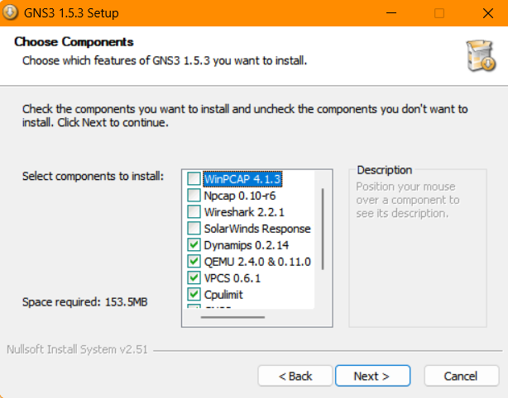Select the Dynamips 0.2.14 label

(x=247, y=245)
